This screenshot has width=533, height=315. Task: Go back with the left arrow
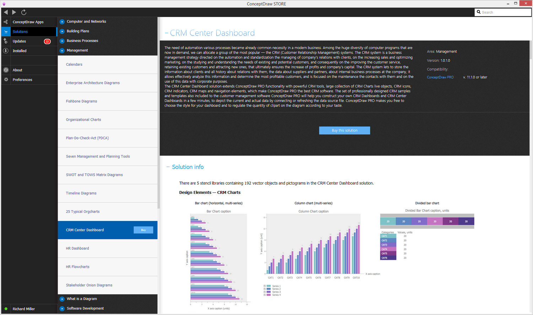pos(6,12)
